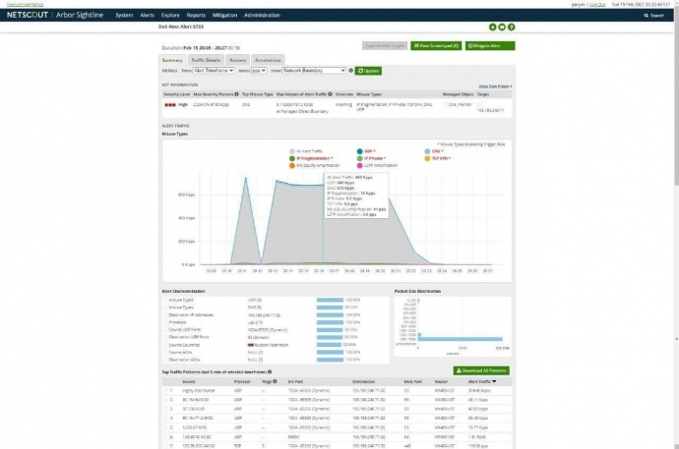Click the green Update button
Screen dimensions: 679x449
point(368,71)
